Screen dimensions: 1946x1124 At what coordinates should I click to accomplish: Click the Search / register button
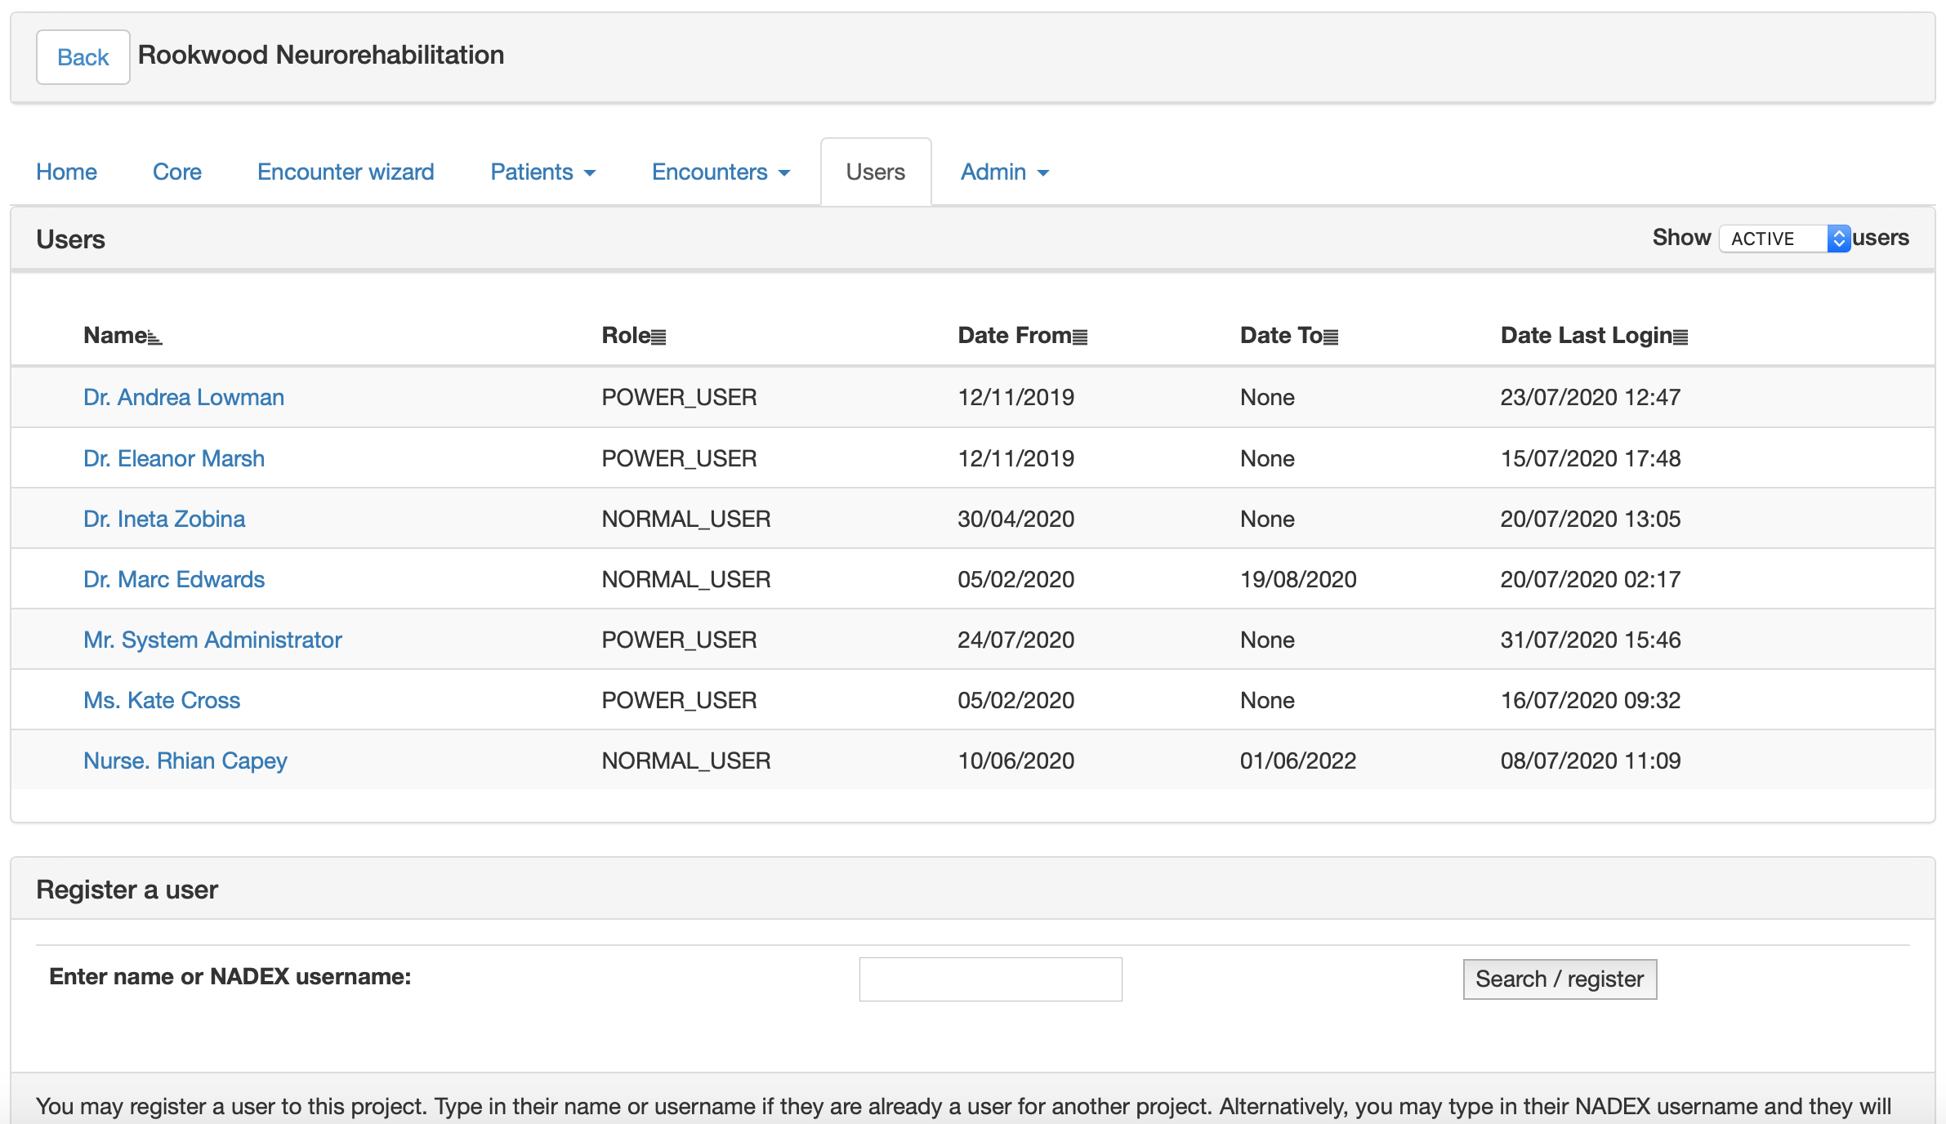(x=1559, y=979)
